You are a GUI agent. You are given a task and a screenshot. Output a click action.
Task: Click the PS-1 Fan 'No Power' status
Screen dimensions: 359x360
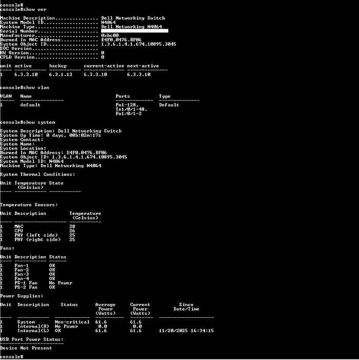[x=61, y=283]
